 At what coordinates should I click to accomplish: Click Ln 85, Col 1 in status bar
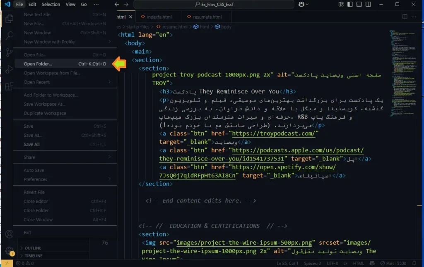coord(287,263)
